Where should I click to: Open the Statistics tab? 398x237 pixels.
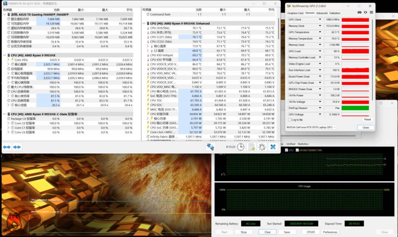click(303, 144)
